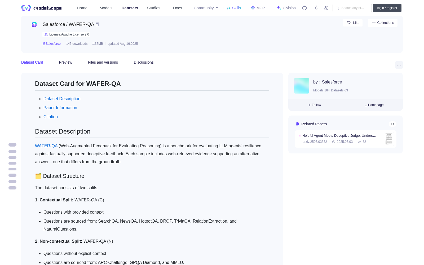Toggle the light/dark theme sun icon
Screen dimensions: 424x265
(316, 8)
